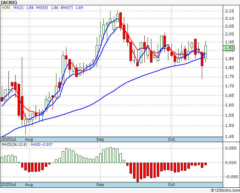The width and height of the screenshot is (240, 193).
Task: Click Aug on the MACD date axis
Action: point(29,185)
